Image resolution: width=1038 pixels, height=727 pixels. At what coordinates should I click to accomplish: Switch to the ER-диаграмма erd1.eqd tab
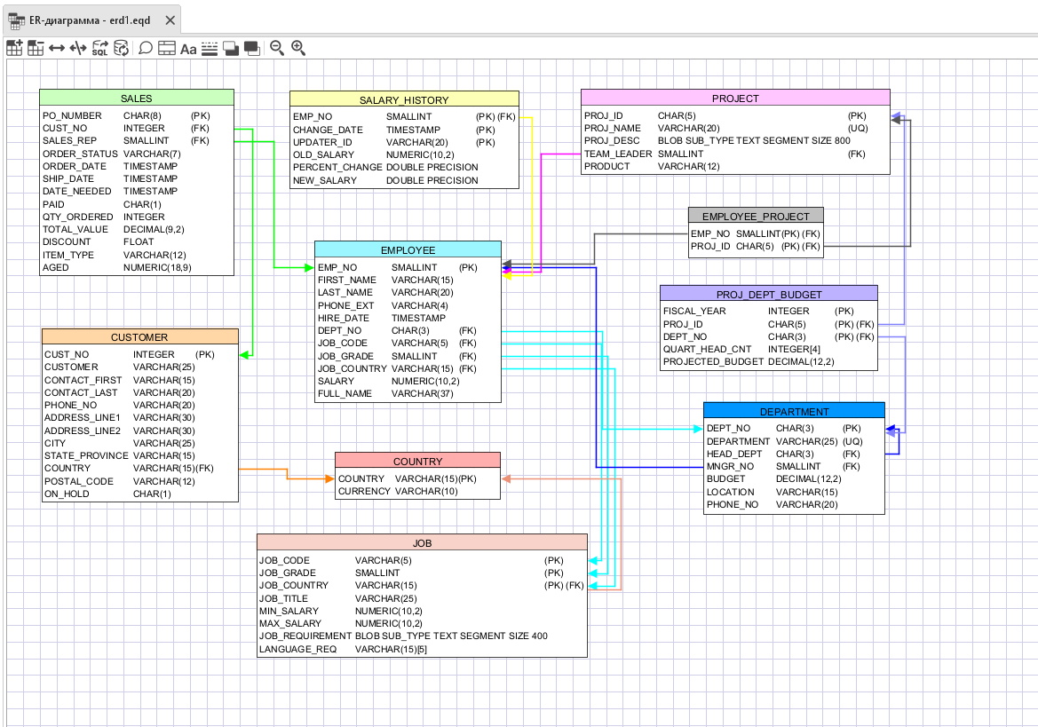[x=80, y=20]
